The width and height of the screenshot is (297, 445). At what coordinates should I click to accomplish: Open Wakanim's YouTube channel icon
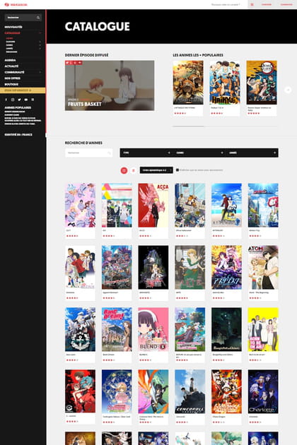26,100
